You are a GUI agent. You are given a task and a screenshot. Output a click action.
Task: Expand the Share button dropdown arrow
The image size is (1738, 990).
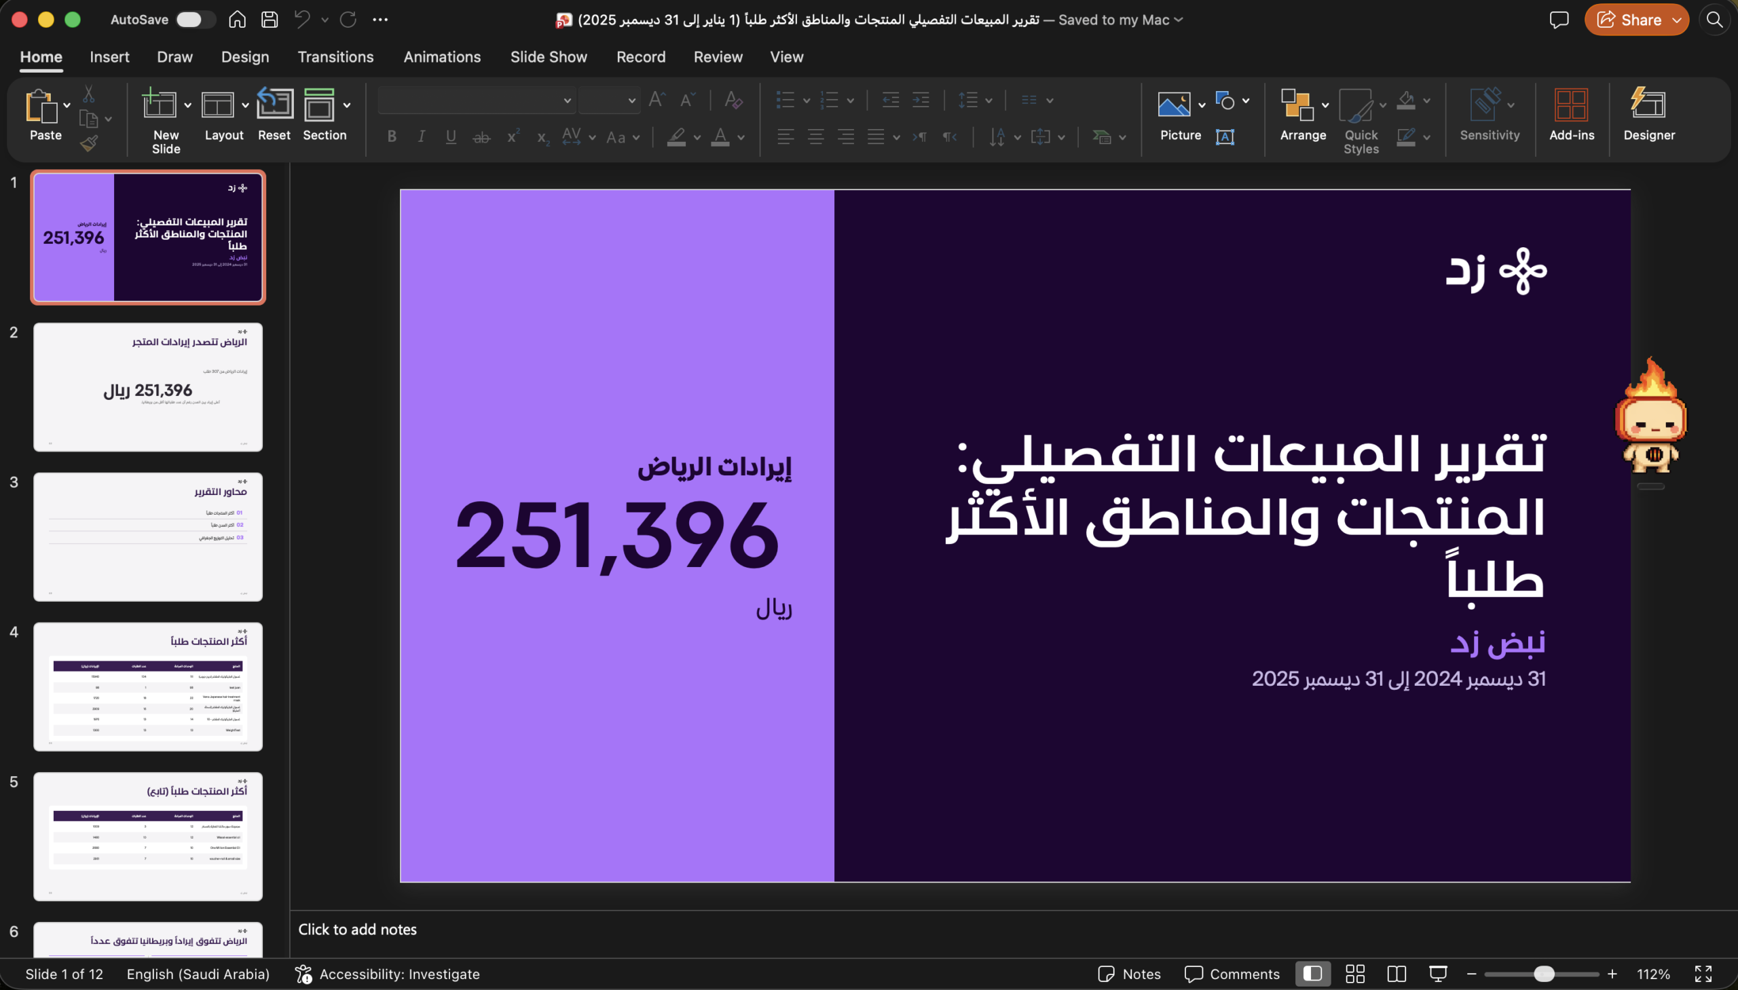1677,20
